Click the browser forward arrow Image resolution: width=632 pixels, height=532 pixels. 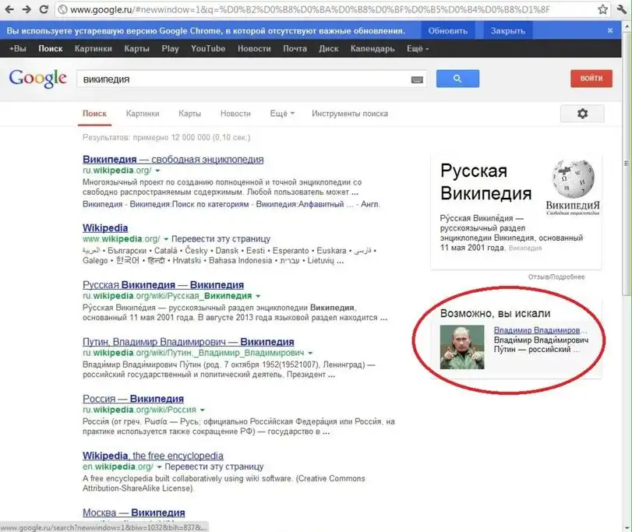[26, 9]
